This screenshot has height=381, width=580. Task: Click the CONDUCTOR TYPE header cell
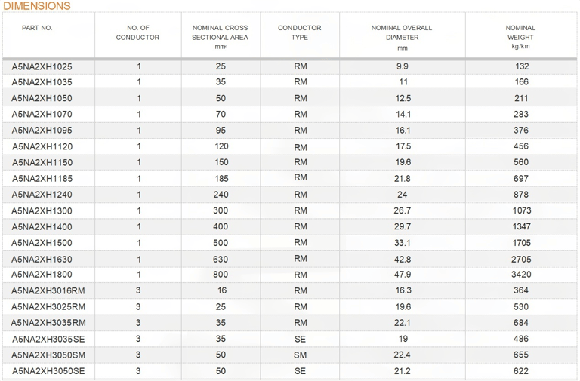pyautogui.click(x=300, y=32)
